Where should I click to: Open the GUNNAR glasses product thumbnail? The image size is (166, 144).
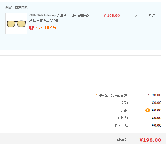pyautogui.click(x=16, y=24)
